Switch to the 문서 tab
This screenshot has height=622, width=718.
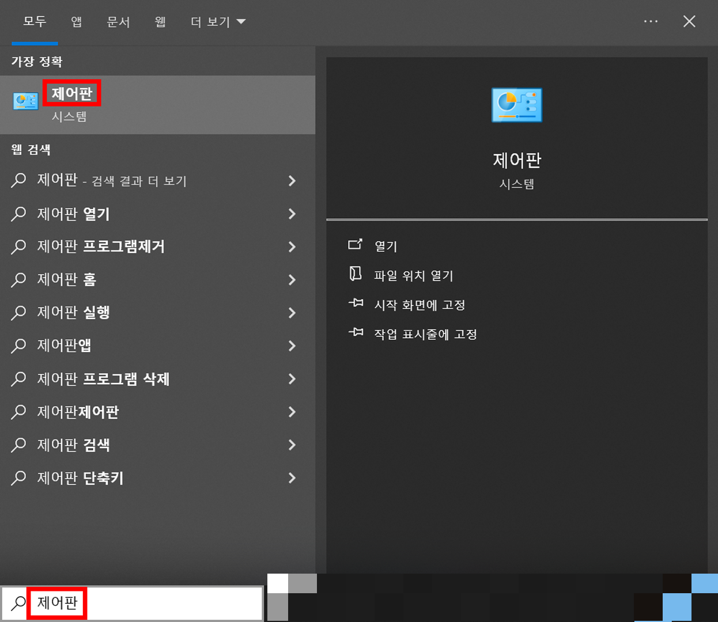[x=118, y=22]
